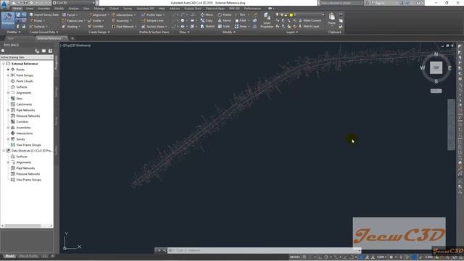Select the Trim tool
Image resolution: width=464 pixels, height=261 pixels.
coord(241,14)
